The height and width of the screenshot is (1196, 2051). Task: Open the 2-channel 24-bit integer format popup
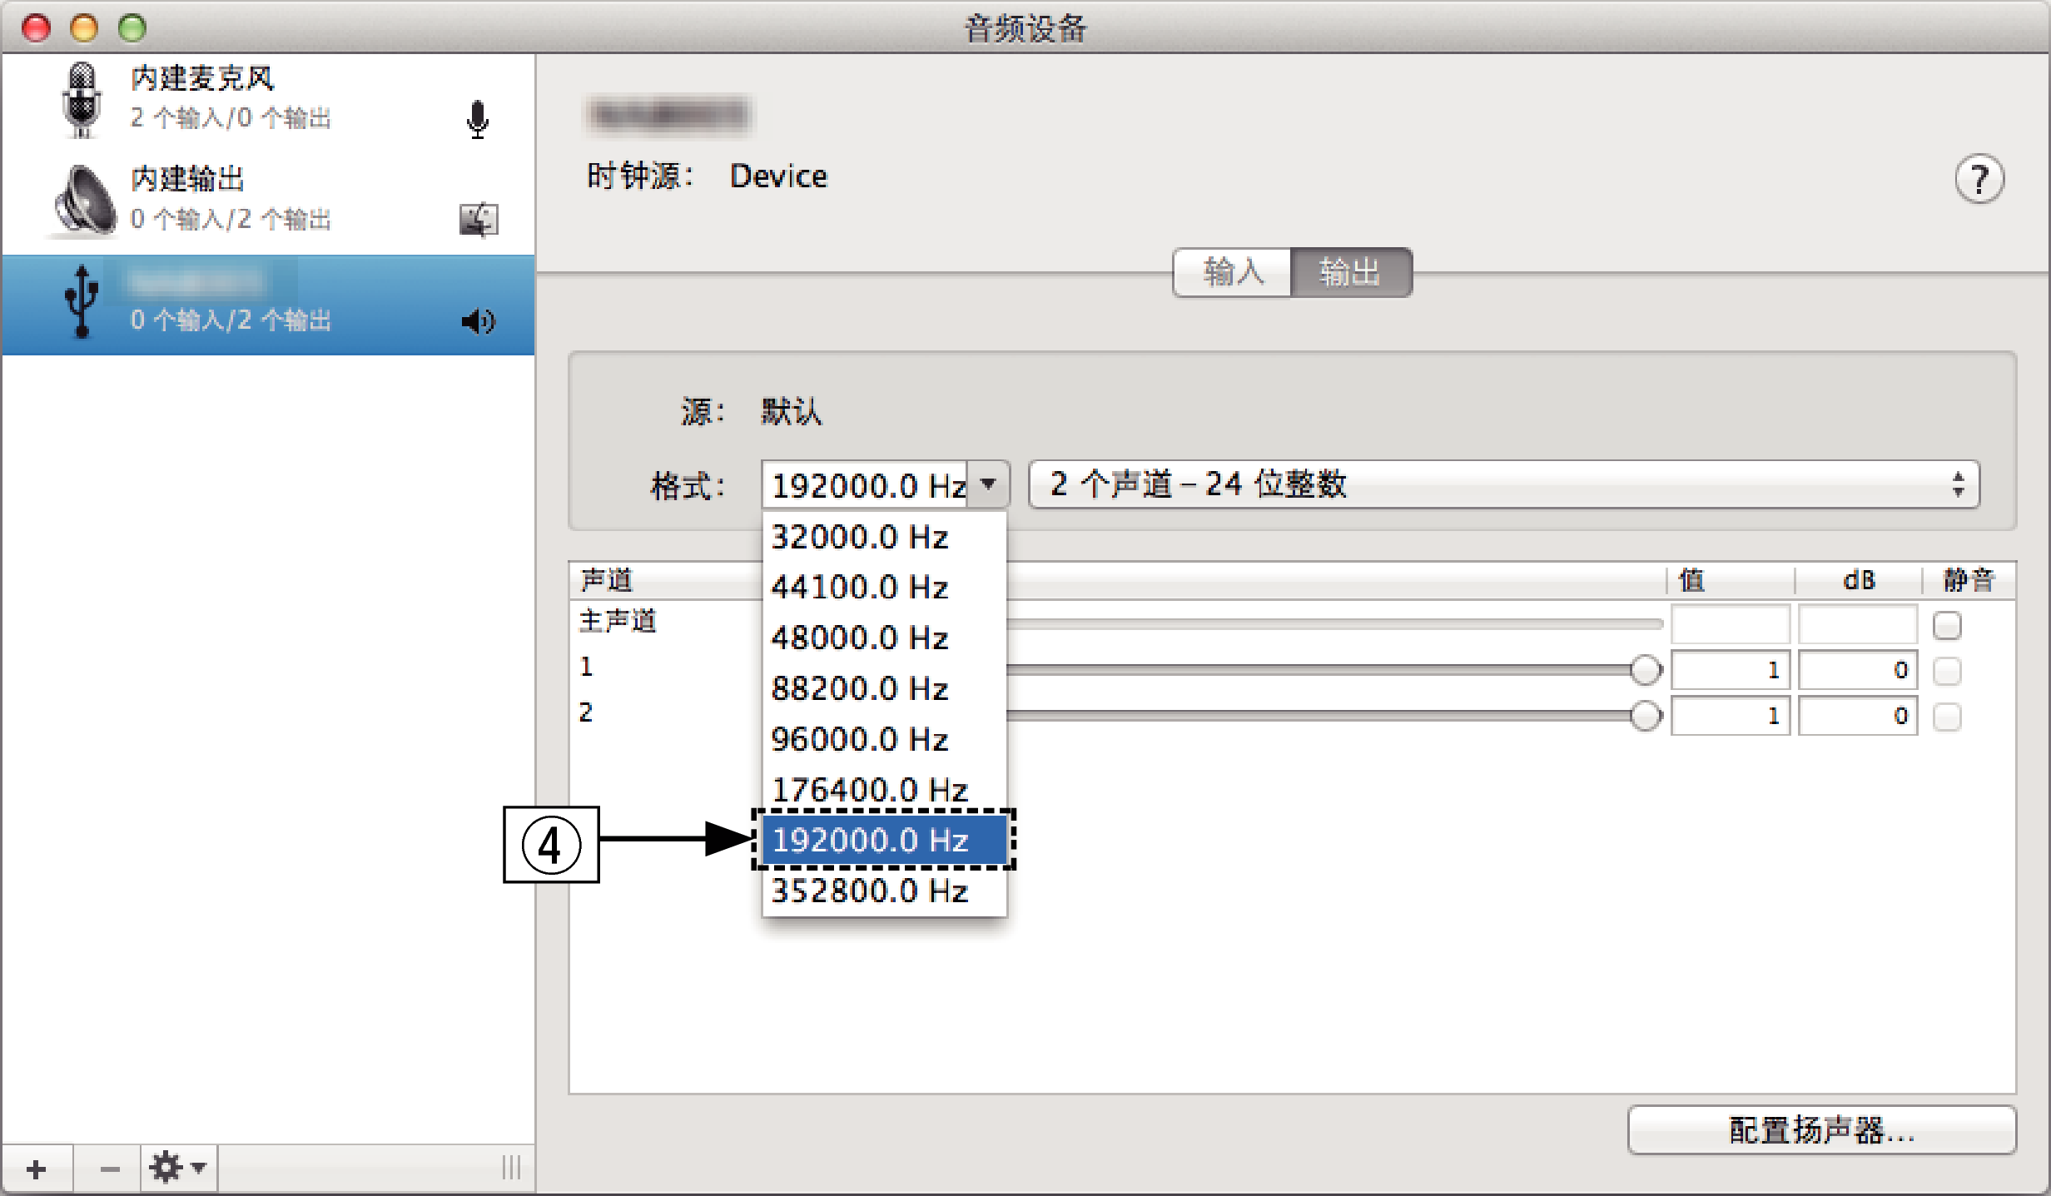(1502, 484)
